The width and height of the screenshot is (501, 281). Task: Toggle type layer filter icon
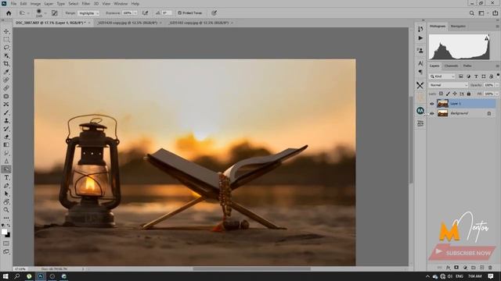(x=476, y=76)
